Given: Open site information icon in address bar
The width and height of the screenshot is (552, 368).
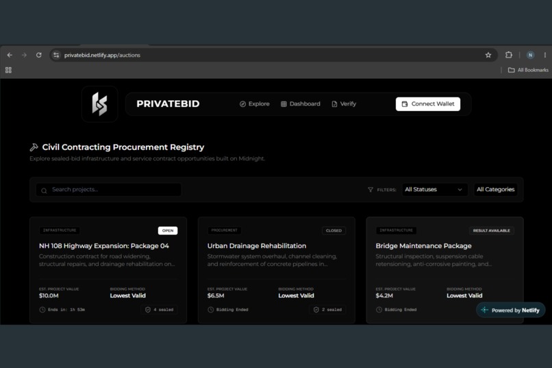Looking at the screenshot, I should [x=56, y=55].
